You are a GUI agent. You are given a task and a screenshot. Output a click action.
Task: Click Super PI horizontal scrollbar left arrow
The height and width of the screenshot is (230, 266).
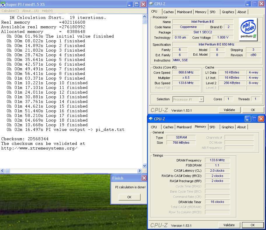coord(2,171)
